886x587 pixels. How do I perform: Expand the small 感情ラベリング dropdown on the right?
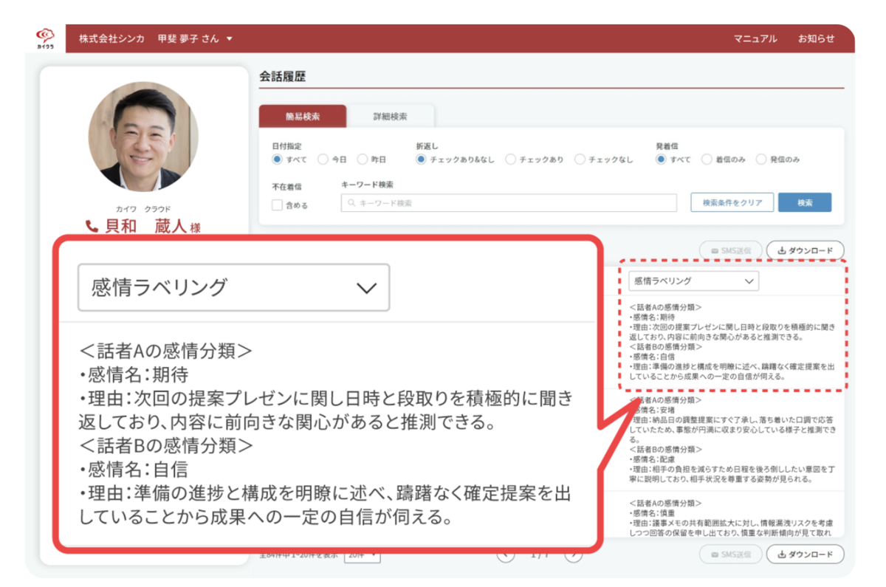coord(693,281)
